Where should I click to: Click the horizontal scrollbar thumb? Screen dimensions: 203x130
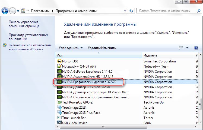pos(103,127)
